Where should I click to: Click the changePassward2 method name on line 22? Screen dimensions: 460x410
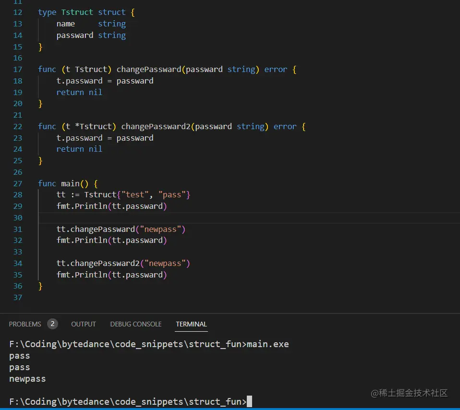156,127
